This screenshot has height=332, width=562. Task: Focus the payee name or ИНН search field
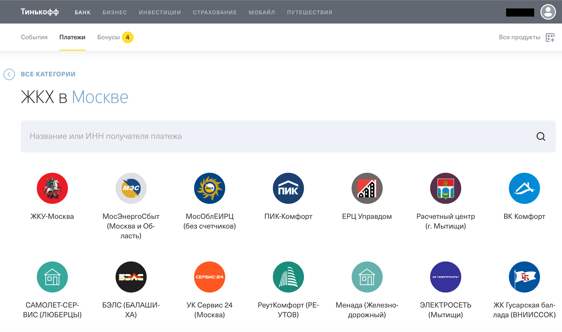(288, 137)
